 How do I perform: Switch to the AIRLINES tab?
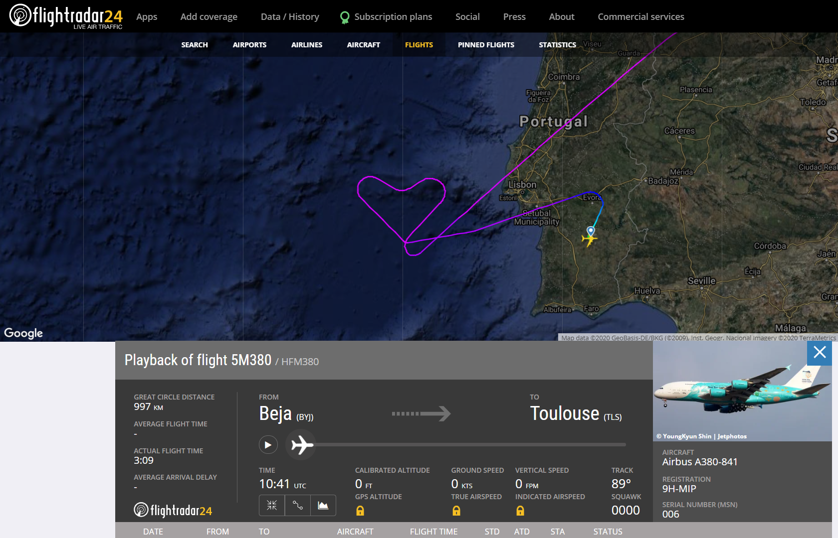click(307, 45)
